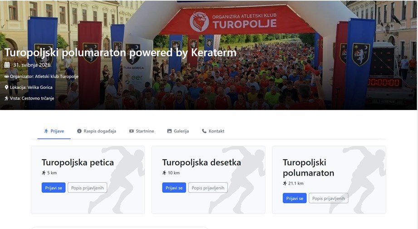The width and height of the screenshot is (418, 229).
Task: Open the Prijave tab
Action: click(54, 131)
